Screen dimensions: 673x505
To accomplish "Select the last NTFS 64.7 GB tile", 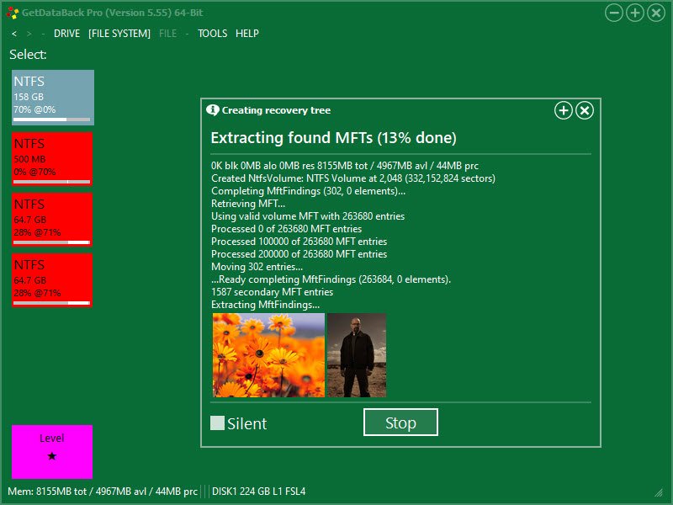I will (52, 280).
